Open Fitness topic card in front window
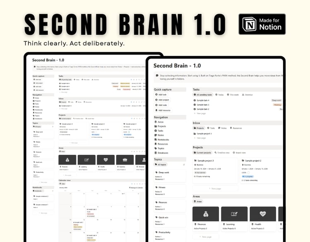This screenshot has width=310, height=242. [170, 191]
